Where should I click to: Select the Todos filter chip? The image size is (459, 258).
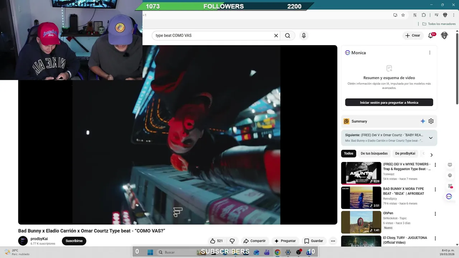point(349,153)
